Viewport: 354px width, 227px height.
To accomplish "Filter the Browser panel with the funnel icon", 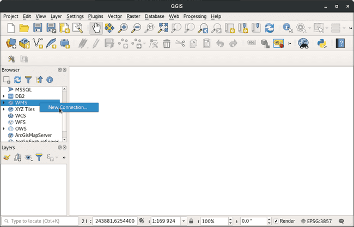I will click(x=28, y=79).
